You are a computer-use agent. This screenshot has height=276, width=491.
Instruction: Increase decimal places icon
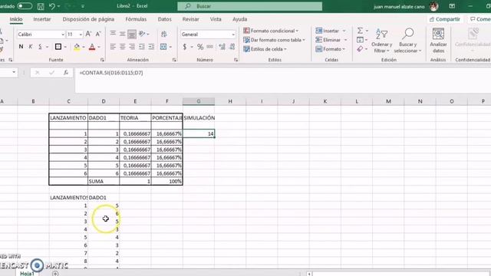coord(222,47)
